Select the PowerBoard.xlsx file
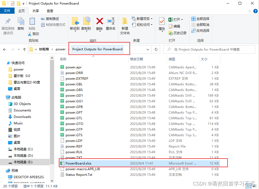 79,163
